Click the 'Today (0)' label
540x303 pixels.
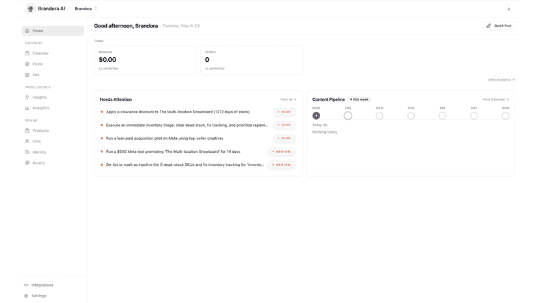point(320,125)
